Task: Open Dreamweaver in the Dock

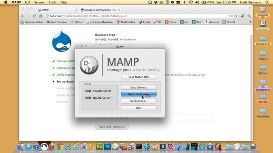Action: click(99, 147)
